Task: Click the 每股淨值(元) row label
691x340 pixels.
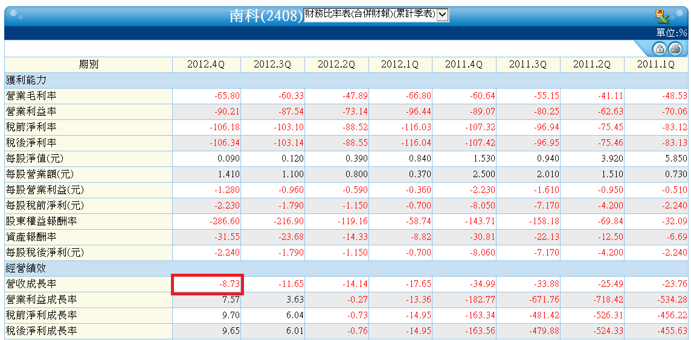Action: tap(35, 159)
